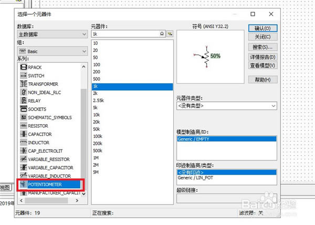315x225 pixels.
Task: Select the POTENTIOMETER family icon
Action: tap(24, 184)
